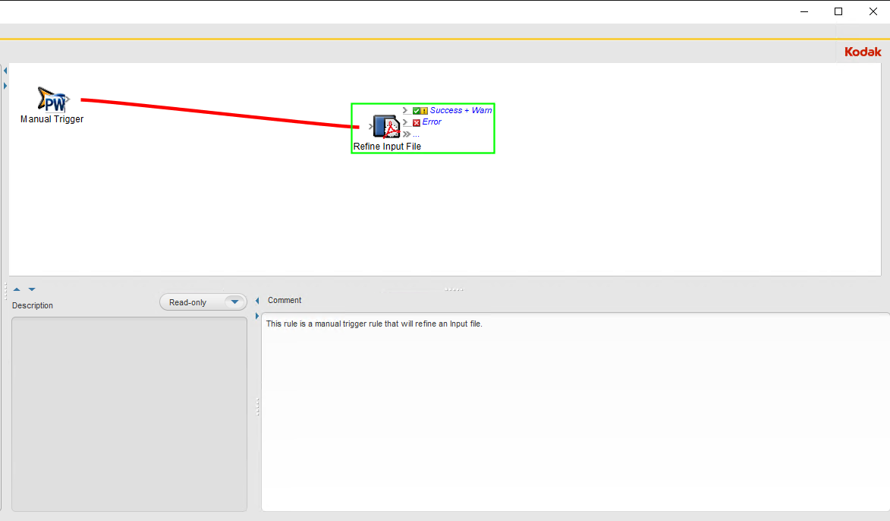Click the horizontal splitter handle below canvas
This screenshot has height=521, width=890.
(454, 289)
